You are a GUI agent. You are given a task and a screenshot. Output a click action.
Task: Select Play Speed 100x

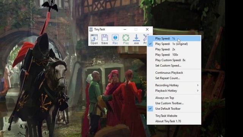click(x=174, y=55)
